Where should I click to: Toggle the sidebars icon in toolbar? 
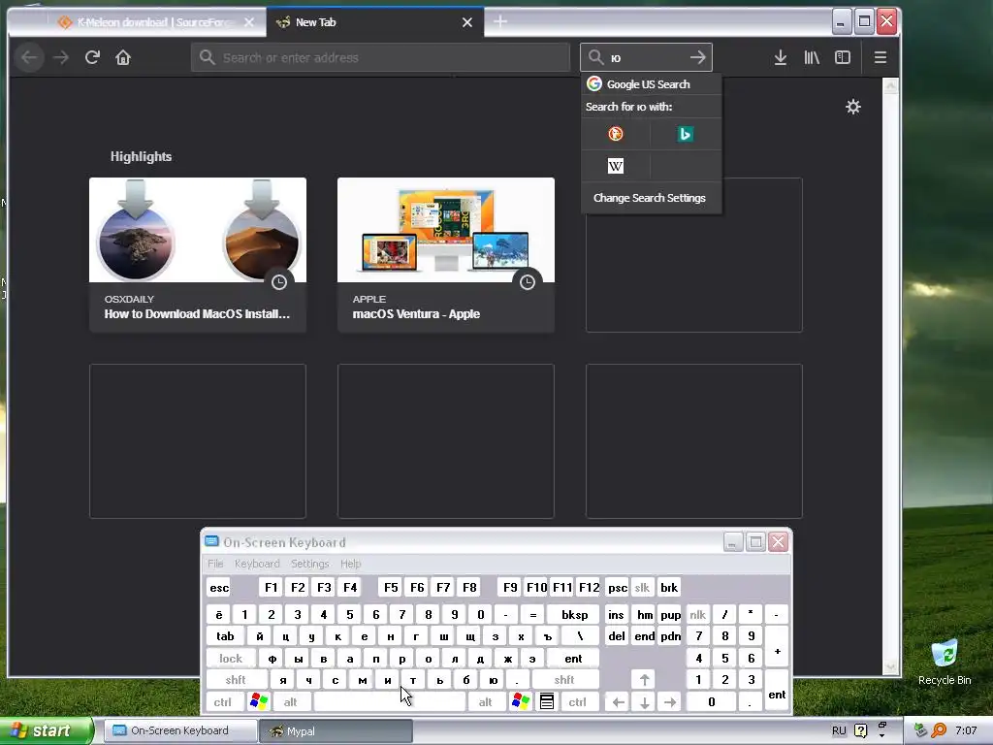(x=843, y=57)
